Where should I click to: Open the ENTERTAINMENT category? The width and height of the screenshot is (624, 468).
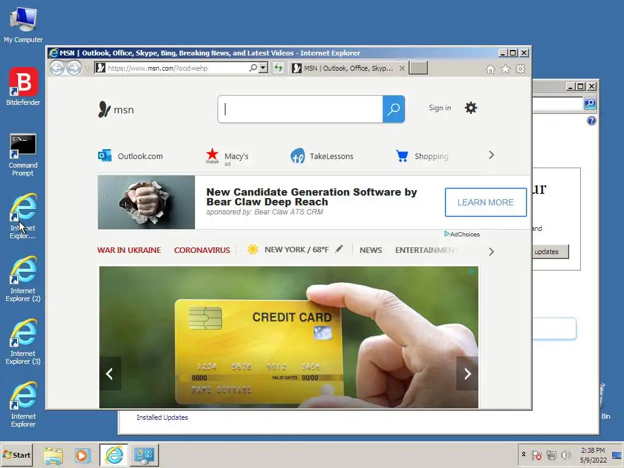point(427,250)
